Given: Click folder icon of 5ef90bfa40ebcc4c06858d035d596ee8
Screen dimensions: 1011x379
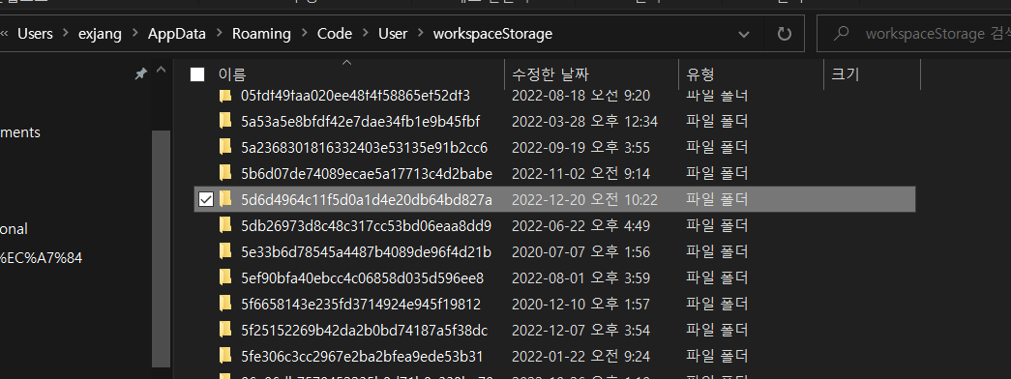Looking at the screenshot, I should [x=225, y=277].
